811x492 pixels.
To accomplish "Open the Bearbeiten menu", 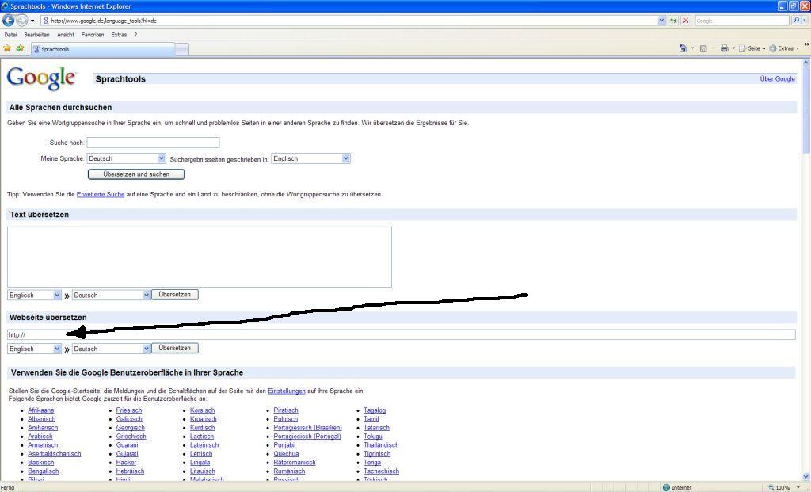I will coord(36,35).
